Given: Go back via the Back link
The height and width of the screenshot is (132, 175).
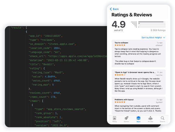Looking at the screenshot, I should [116, 9].
